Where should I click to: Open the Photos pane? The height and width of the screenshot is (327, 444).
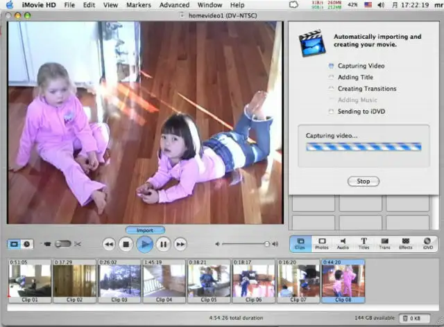tap(321, 244)
